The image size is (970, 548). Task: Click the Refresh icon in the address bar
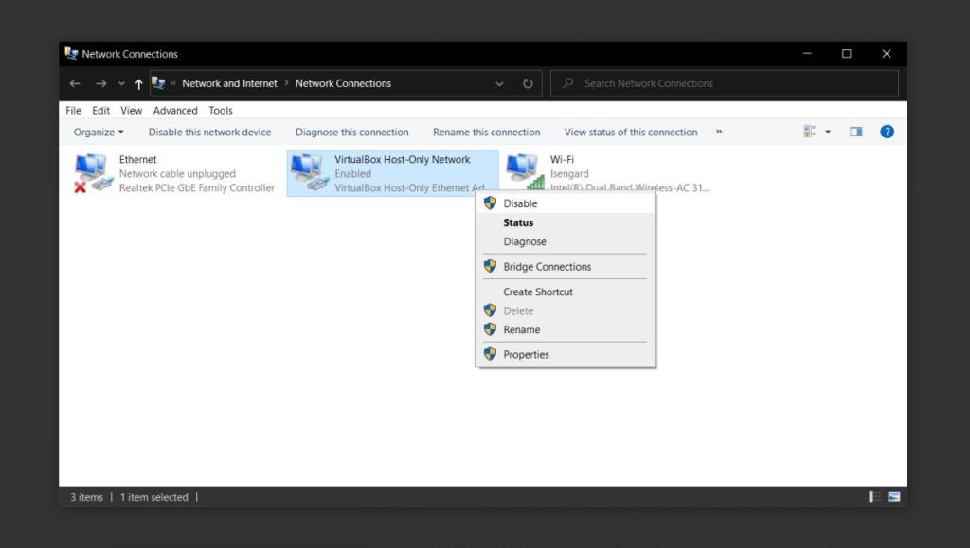(x=528, y=83)
